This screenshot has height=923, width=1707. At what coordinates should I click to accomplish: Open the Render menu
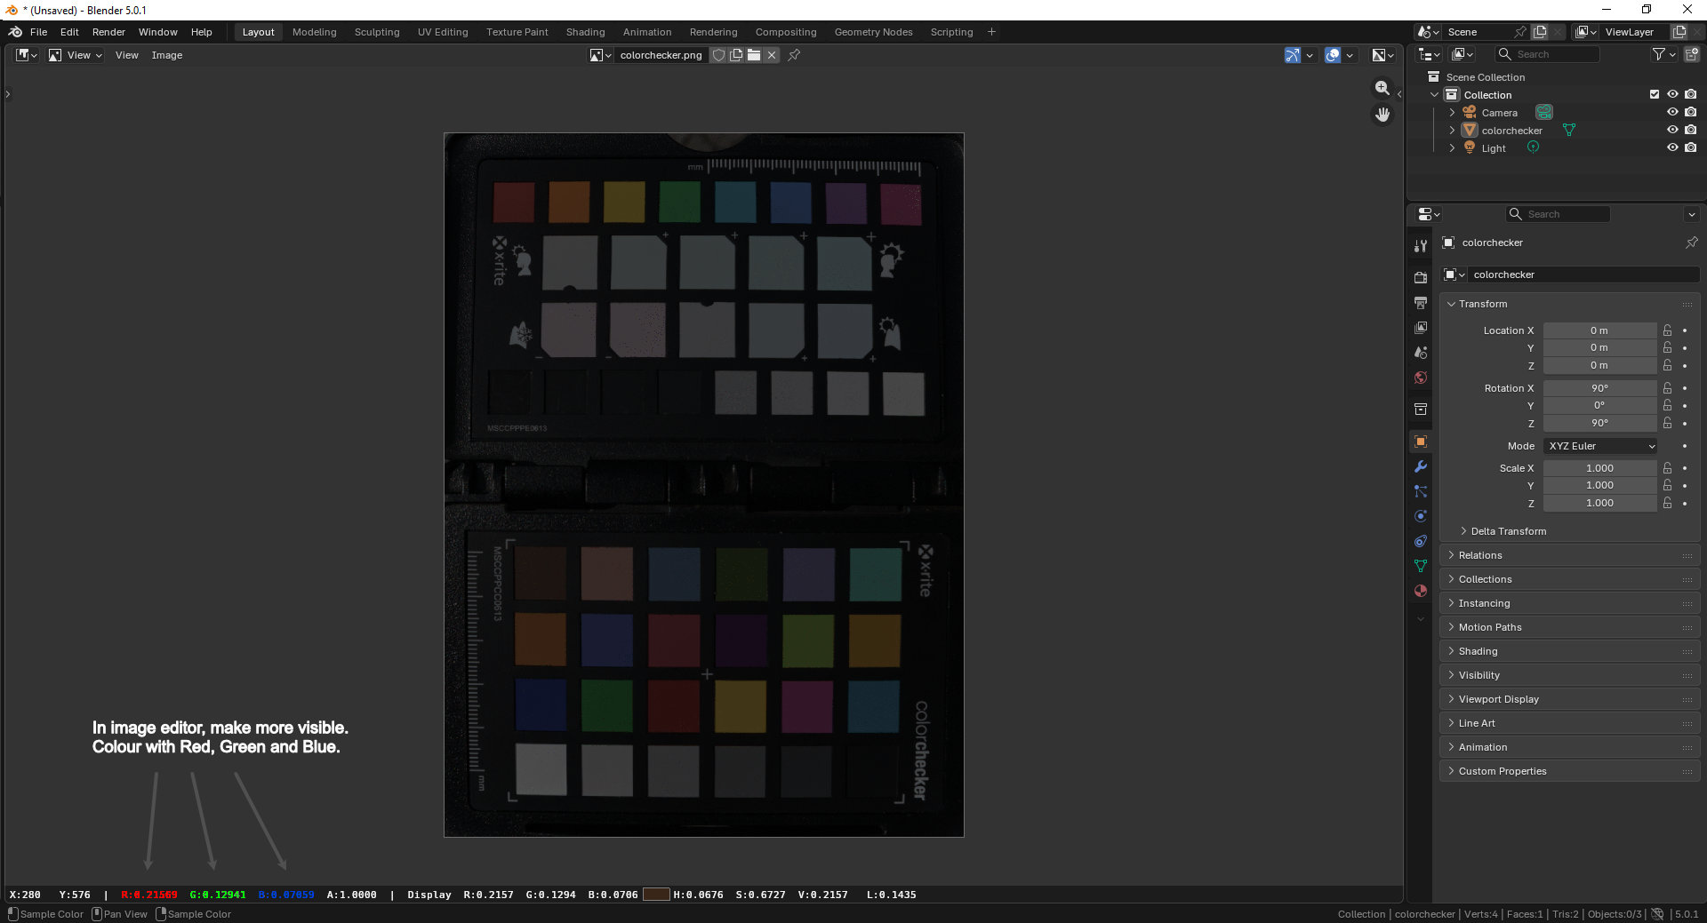click(108, 32)
